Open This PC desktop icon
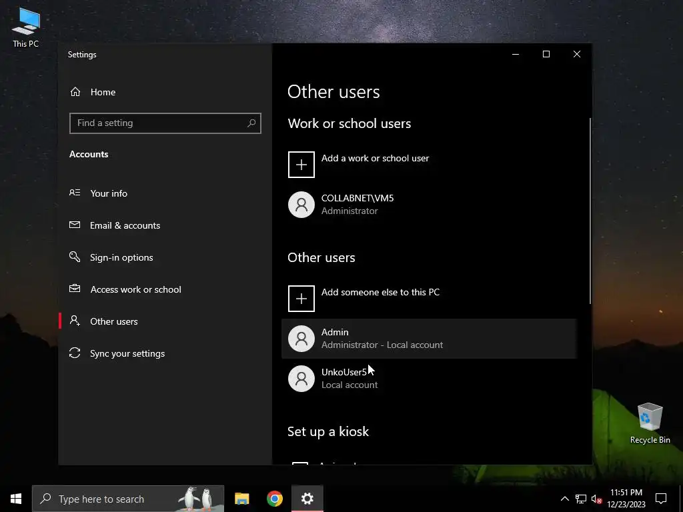 tap(26, 28)
